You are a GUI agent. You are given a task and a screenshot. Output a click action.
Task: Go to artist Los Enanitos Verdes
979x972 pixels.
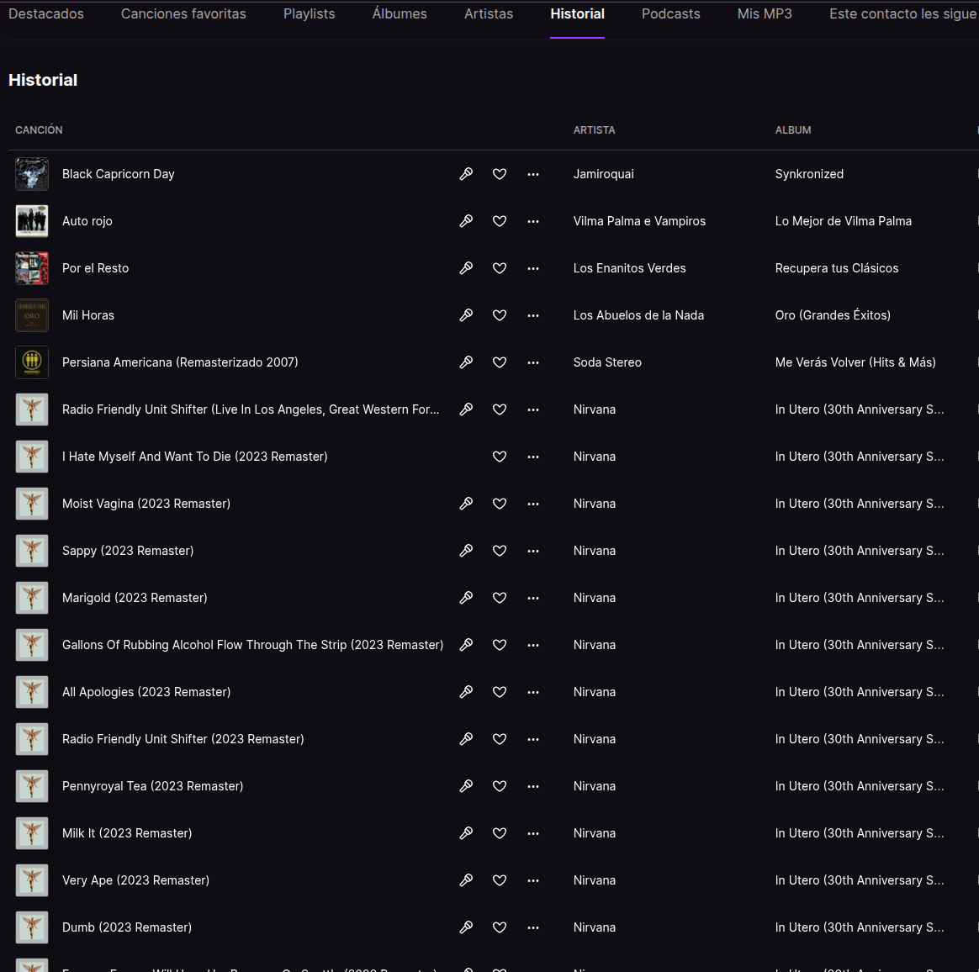[x=629, y=268]
